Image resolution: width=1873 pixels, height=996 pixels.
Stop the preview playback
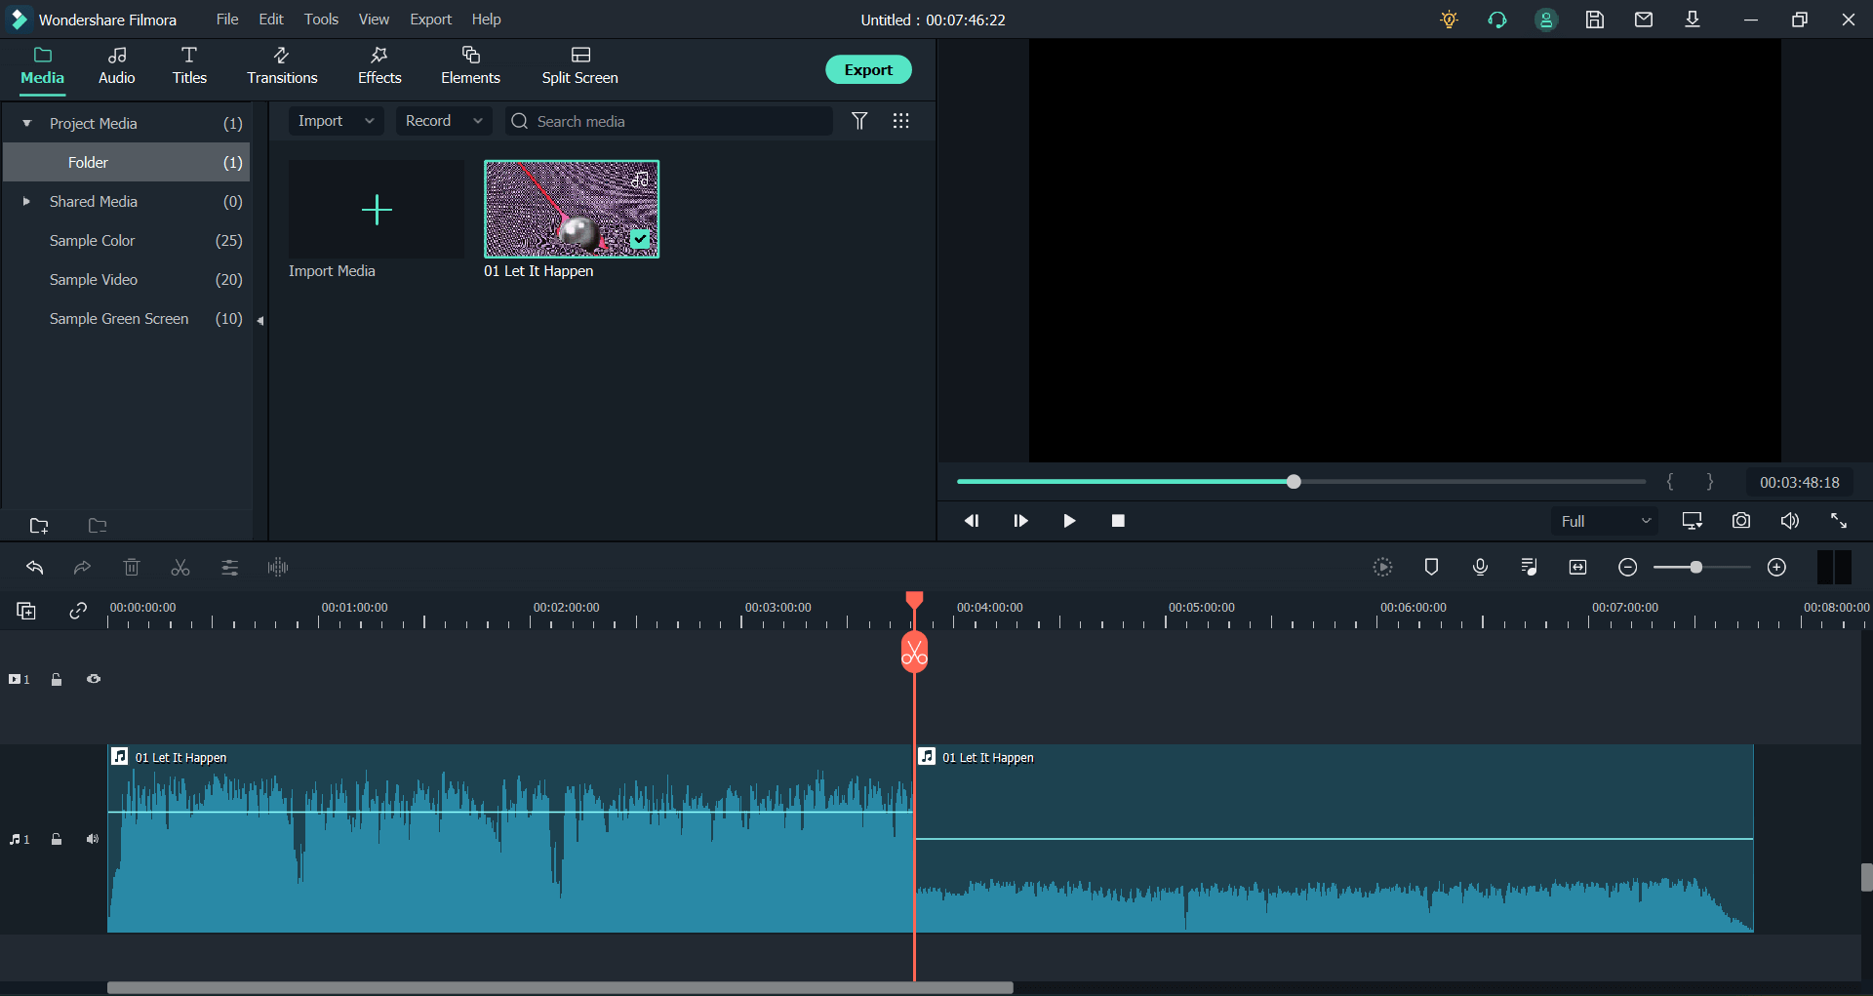1118,521
